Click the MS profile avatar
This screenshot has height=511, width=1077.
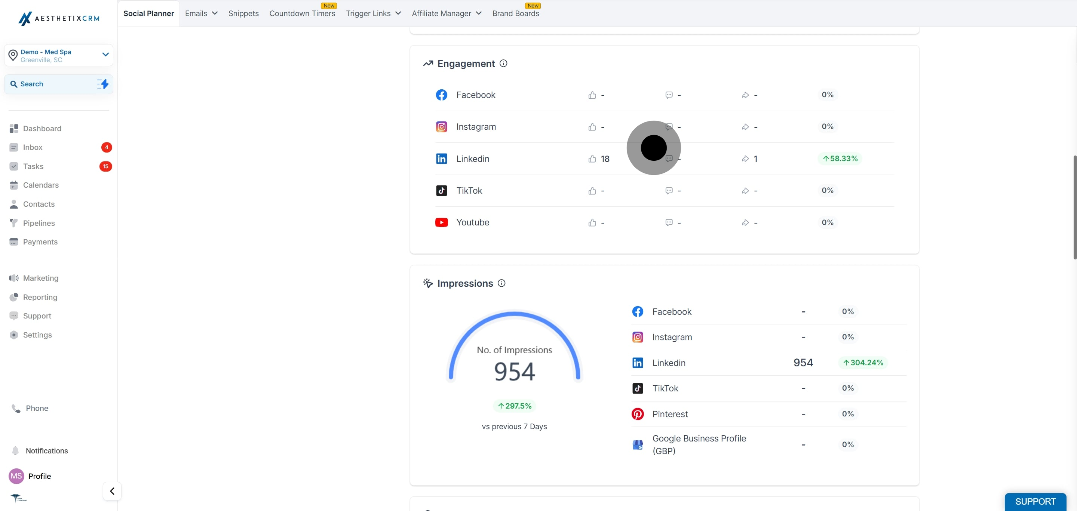click(x=16, y=476)
